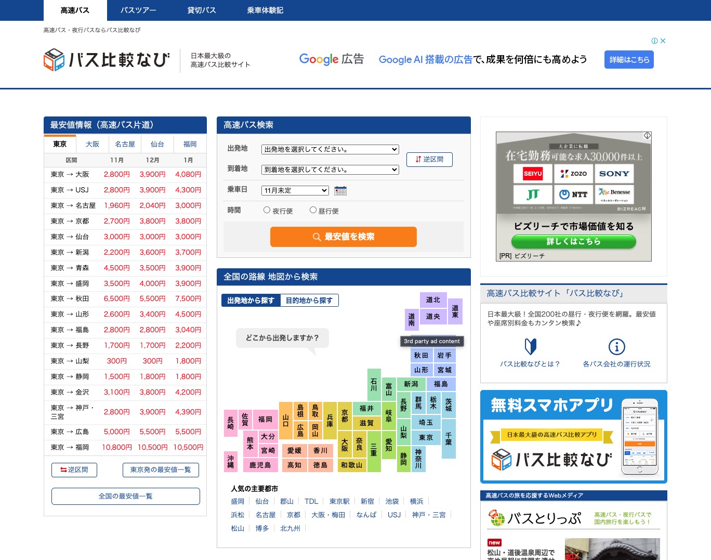This screenshot has height=560, width=711.
Task: Click the ad info icon in banner
Action: coord(654,41)
